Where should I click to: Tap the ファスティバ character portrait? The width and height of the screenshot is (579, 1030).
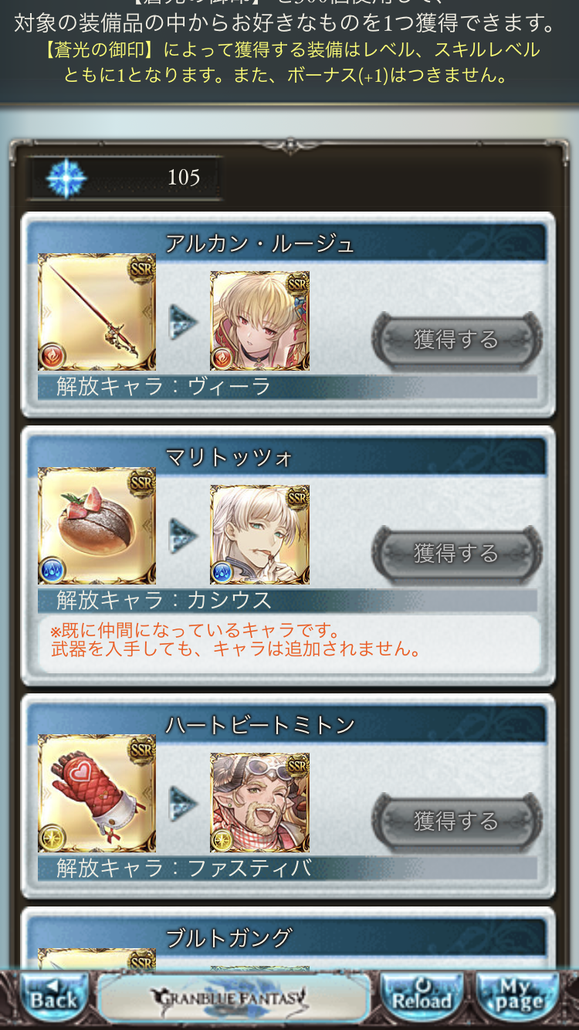click(x=259, y=802)
